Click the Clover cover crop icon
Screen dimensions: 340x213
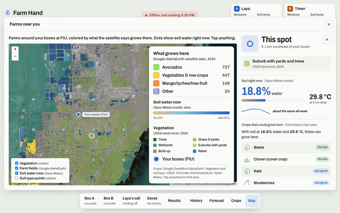coord(247,159)
